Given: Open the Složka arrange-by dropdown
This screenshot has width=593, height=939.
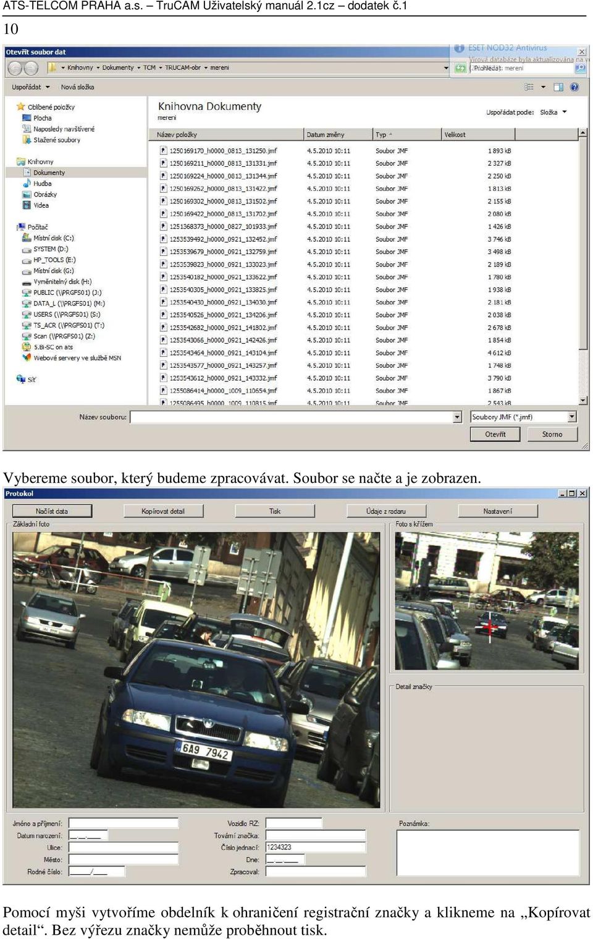Looking at the screenshot, I should (553, 113).
